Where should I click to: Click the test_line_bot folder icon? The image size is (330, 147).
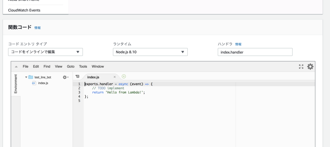point(31,77)
